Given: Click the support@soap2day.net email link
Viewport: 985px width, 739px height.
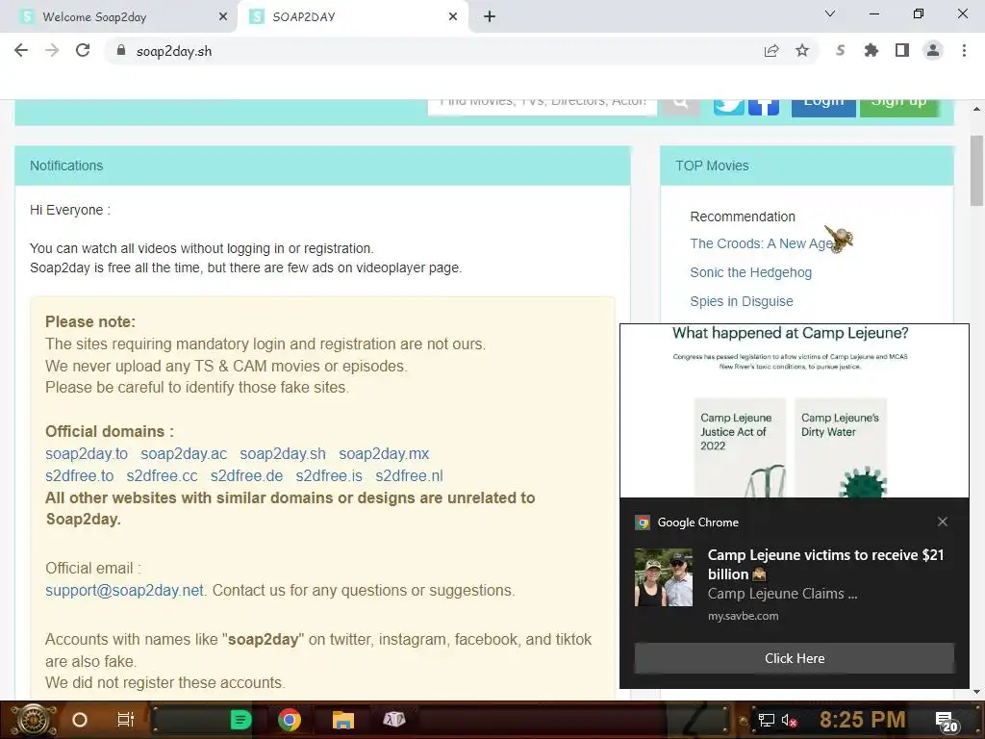Looking at the screenshot, I should point(124,590).
